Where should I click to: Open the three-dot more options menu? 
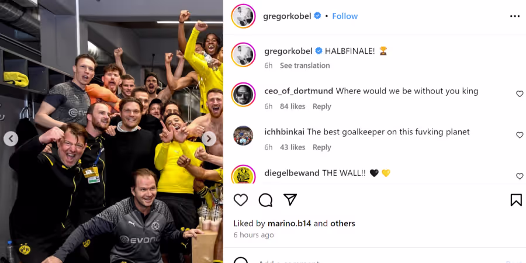pyautogui.click(x=514, y=16)
